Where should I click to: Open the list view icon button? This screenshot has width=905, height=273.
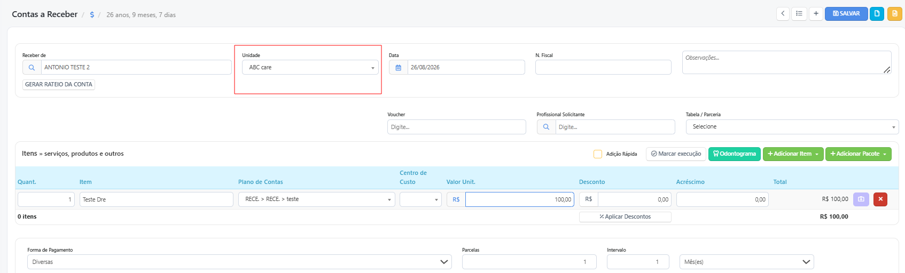pyautogui.click(x=799, y=13)
